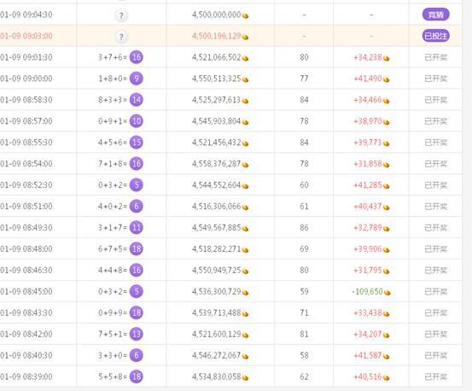Click the +41,490 winnings amount
The width and height of the screenshot is (472, 391).
(368, 79)
